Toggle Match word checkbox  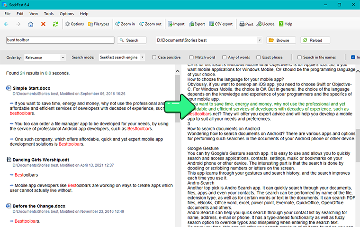pos(191,57)
